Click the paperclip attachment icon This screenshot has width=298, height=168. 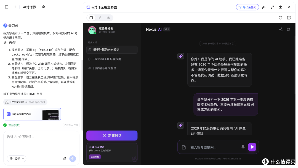[64, 159]
